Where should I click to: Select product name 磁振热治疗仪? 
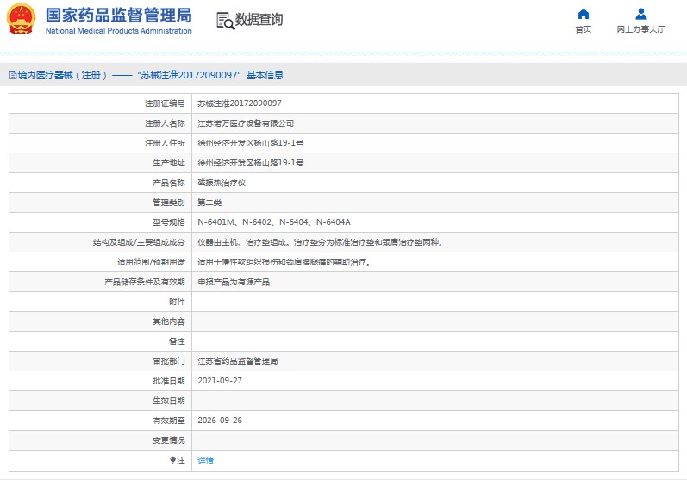[x=222, y=183]
